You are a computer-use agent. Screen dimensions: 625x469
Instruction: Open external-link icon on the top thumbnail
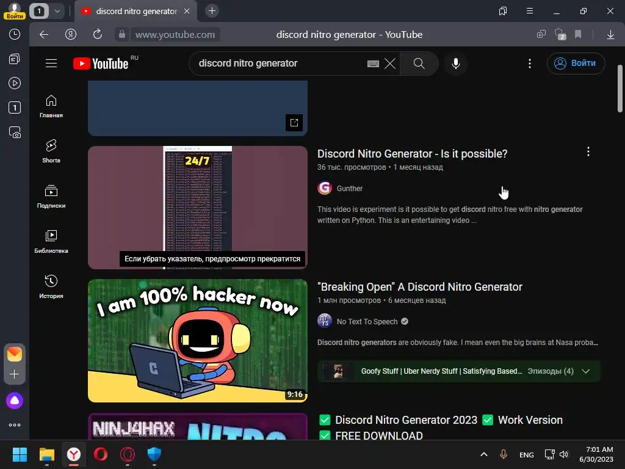[x=294, y=122]
